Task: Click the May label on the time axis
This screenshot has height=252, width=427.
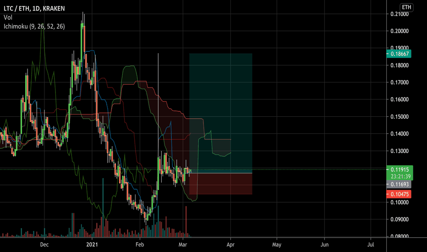Action: tap(277, 245)
